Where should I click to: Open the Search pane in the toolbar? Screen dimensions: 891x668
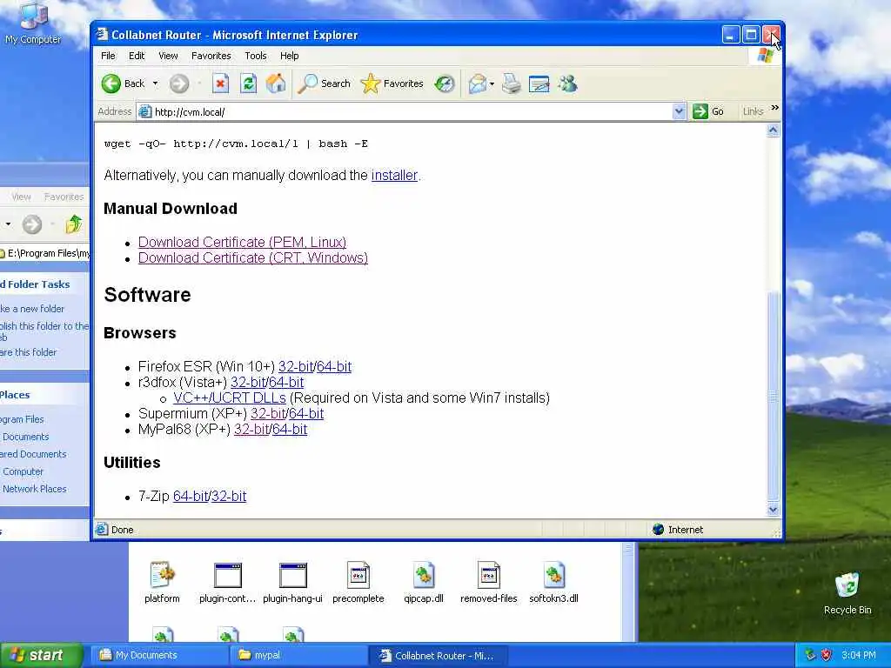coord(324,83)
